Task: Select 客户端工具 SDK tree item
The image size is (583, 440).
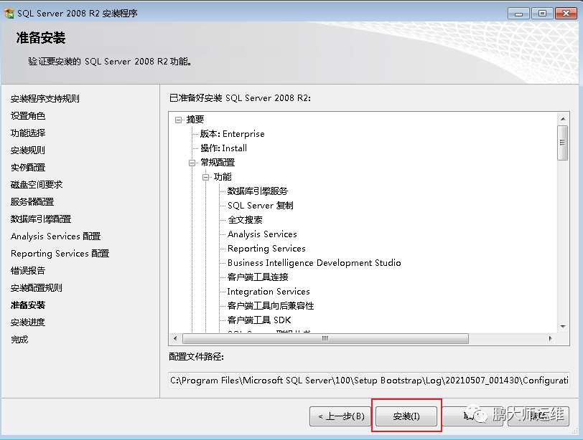Action: click(x=259, y=320)
